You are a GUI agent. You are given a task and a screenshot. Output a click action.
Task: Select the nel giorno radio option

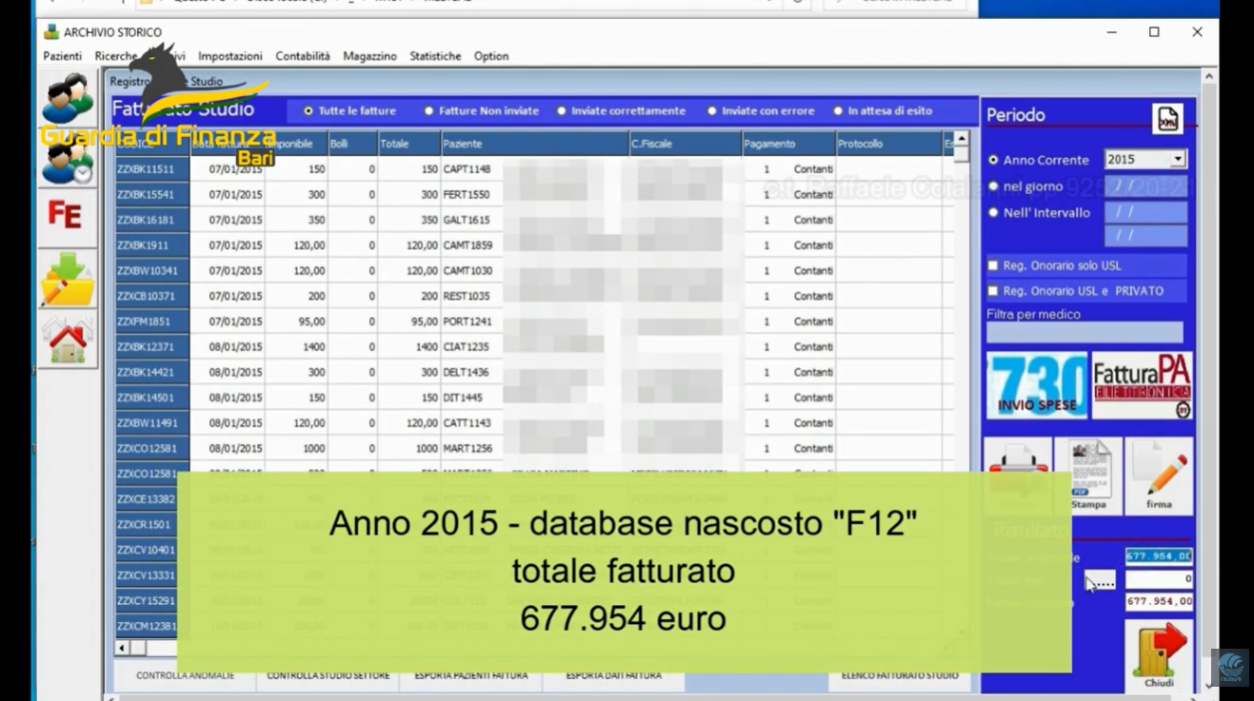tap(993, 186)
